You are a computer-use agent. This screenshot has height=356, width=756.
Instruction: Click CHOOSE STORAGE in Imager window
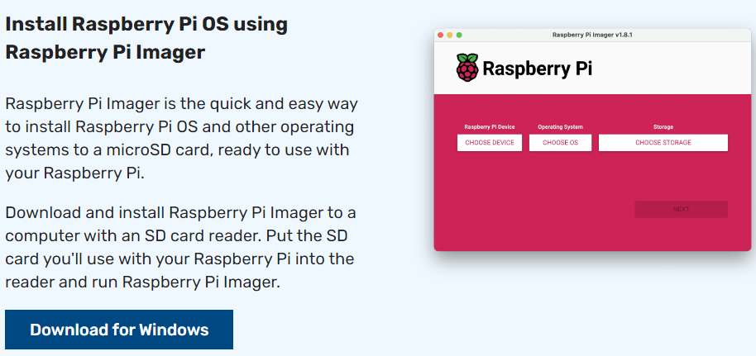point(663,143)
